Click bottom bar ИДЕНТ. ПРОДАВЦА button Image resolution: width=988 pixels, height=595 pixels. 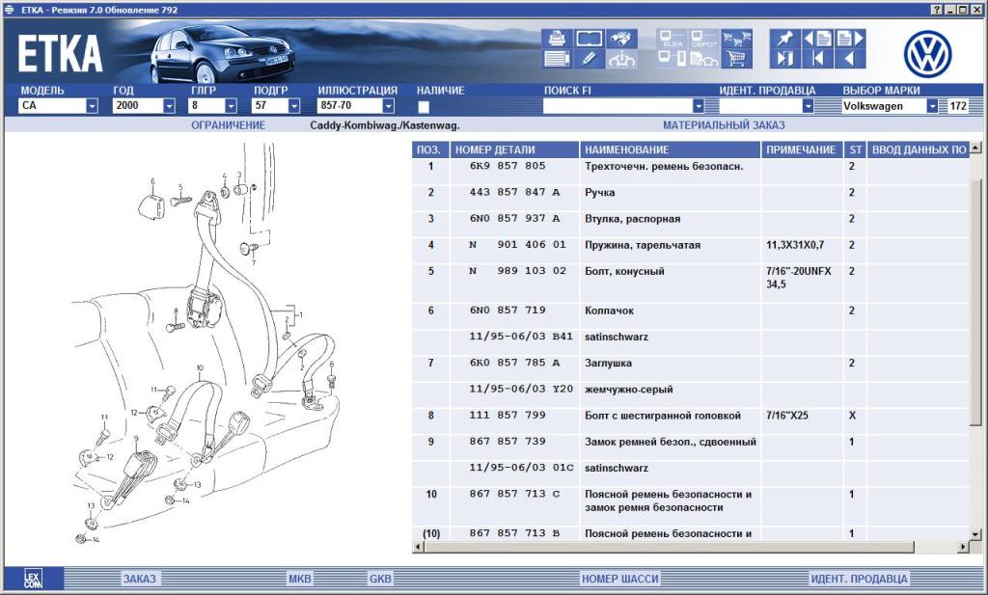pyautogui.click(x=860, y=579)
